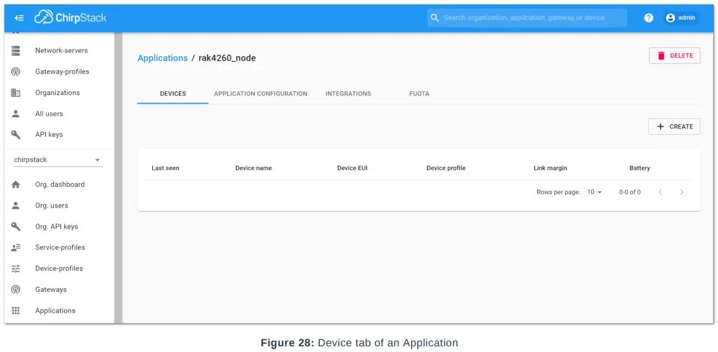Click the Gateway-profiles antenna icon
The width and height of the screenshot is (718, 352).
coord(16,72)
